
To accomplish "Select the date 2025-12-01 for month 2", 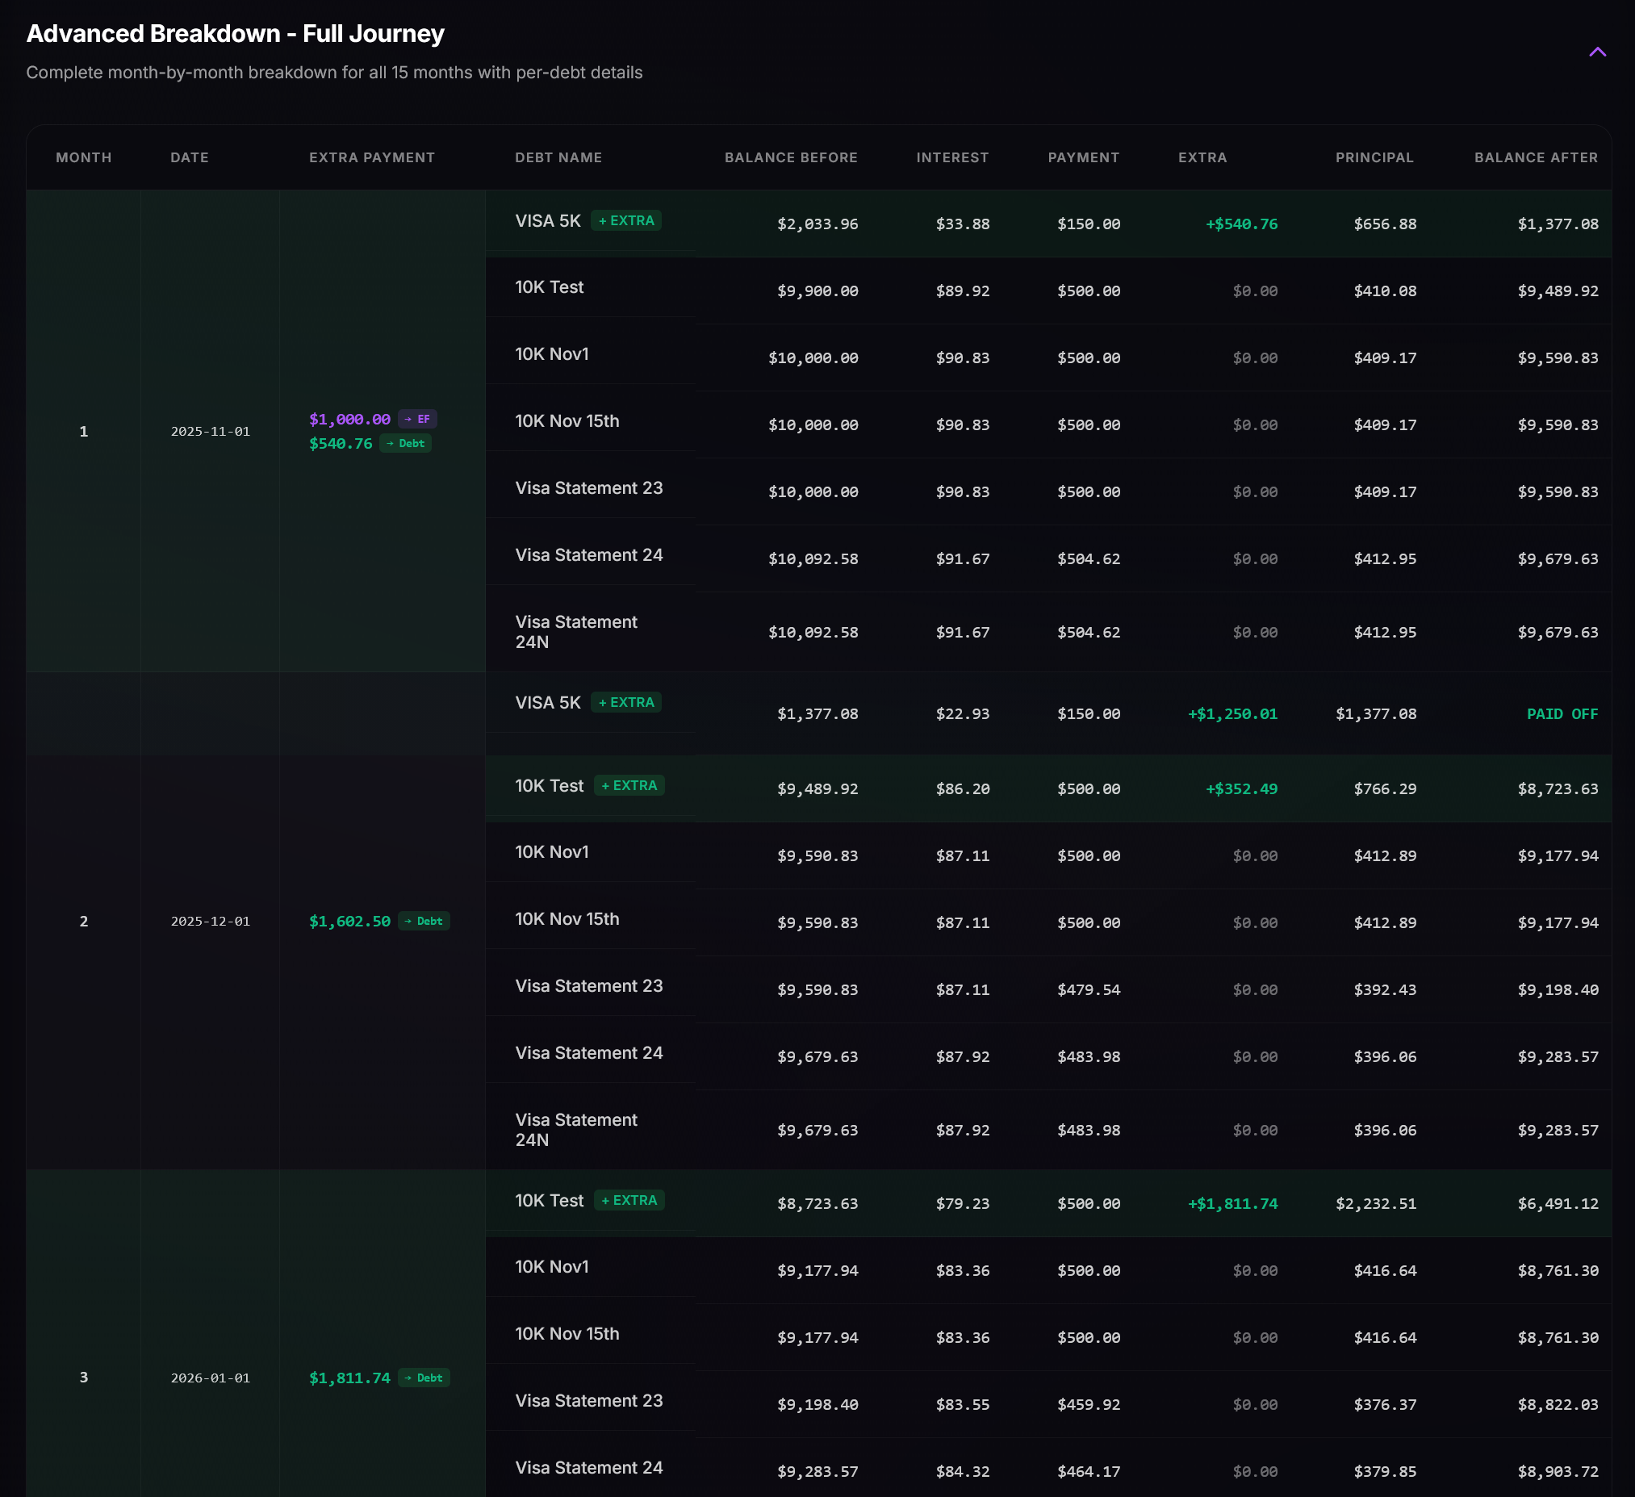I will tap(211, 921).
